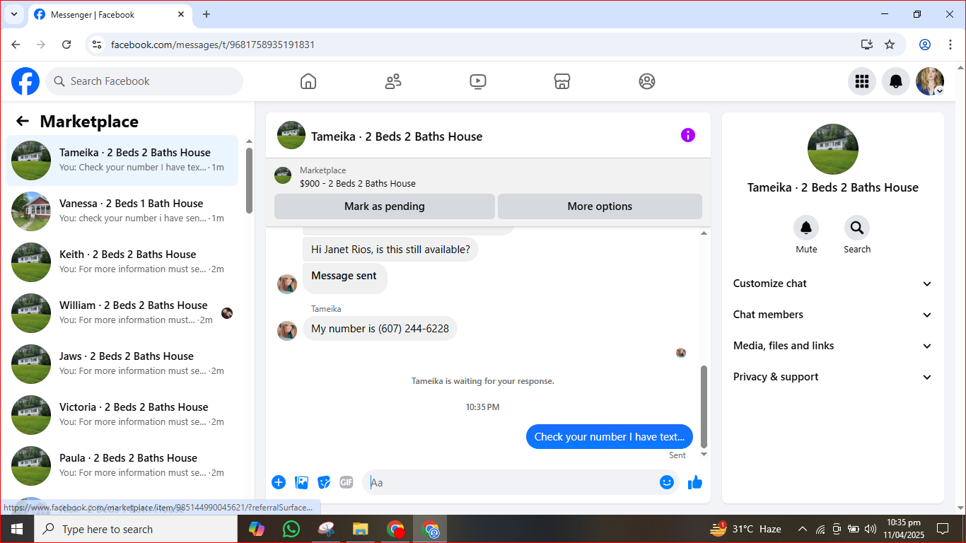Image resolution: width=966 pixels, height=543 pixels.
Task: Open Video (Watch) icon
Action: tap(478, 81)
